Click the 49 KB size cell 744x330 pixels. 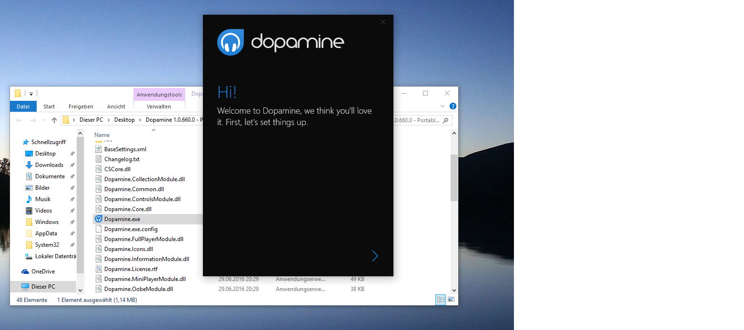tap(357, 279)
